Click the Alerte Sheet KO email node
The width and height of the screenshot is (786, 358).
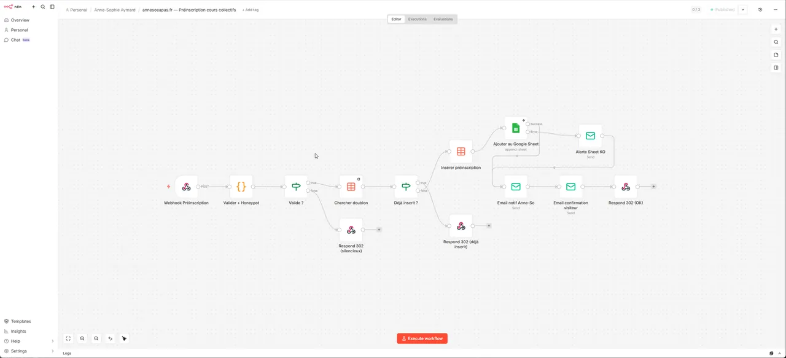pyautogui.click(x=590, y=136)
